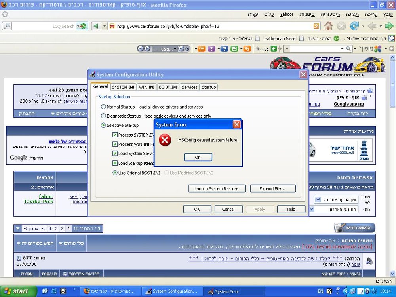The height and width of the screenshot is (297, 396).
Task: Click the magnifier icon in ICQ search box
Action: point(7,26)
